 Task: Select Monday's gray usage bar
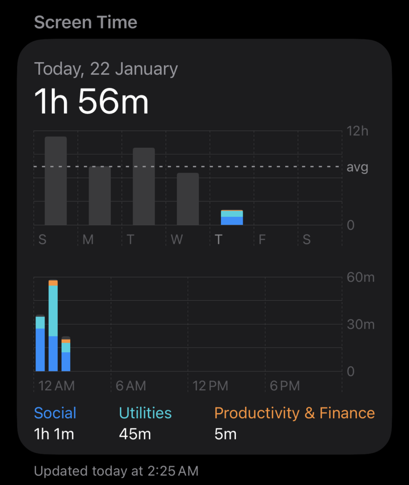click(100, 196)
